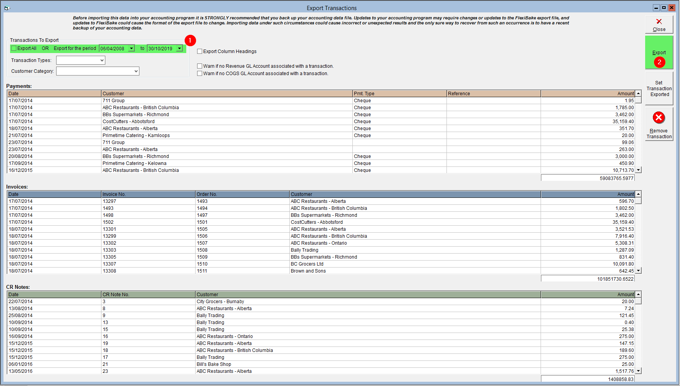680x386 pixels.
Task: Click the Invoices Invoice No. column header
Action: click(x=148, y=194)
